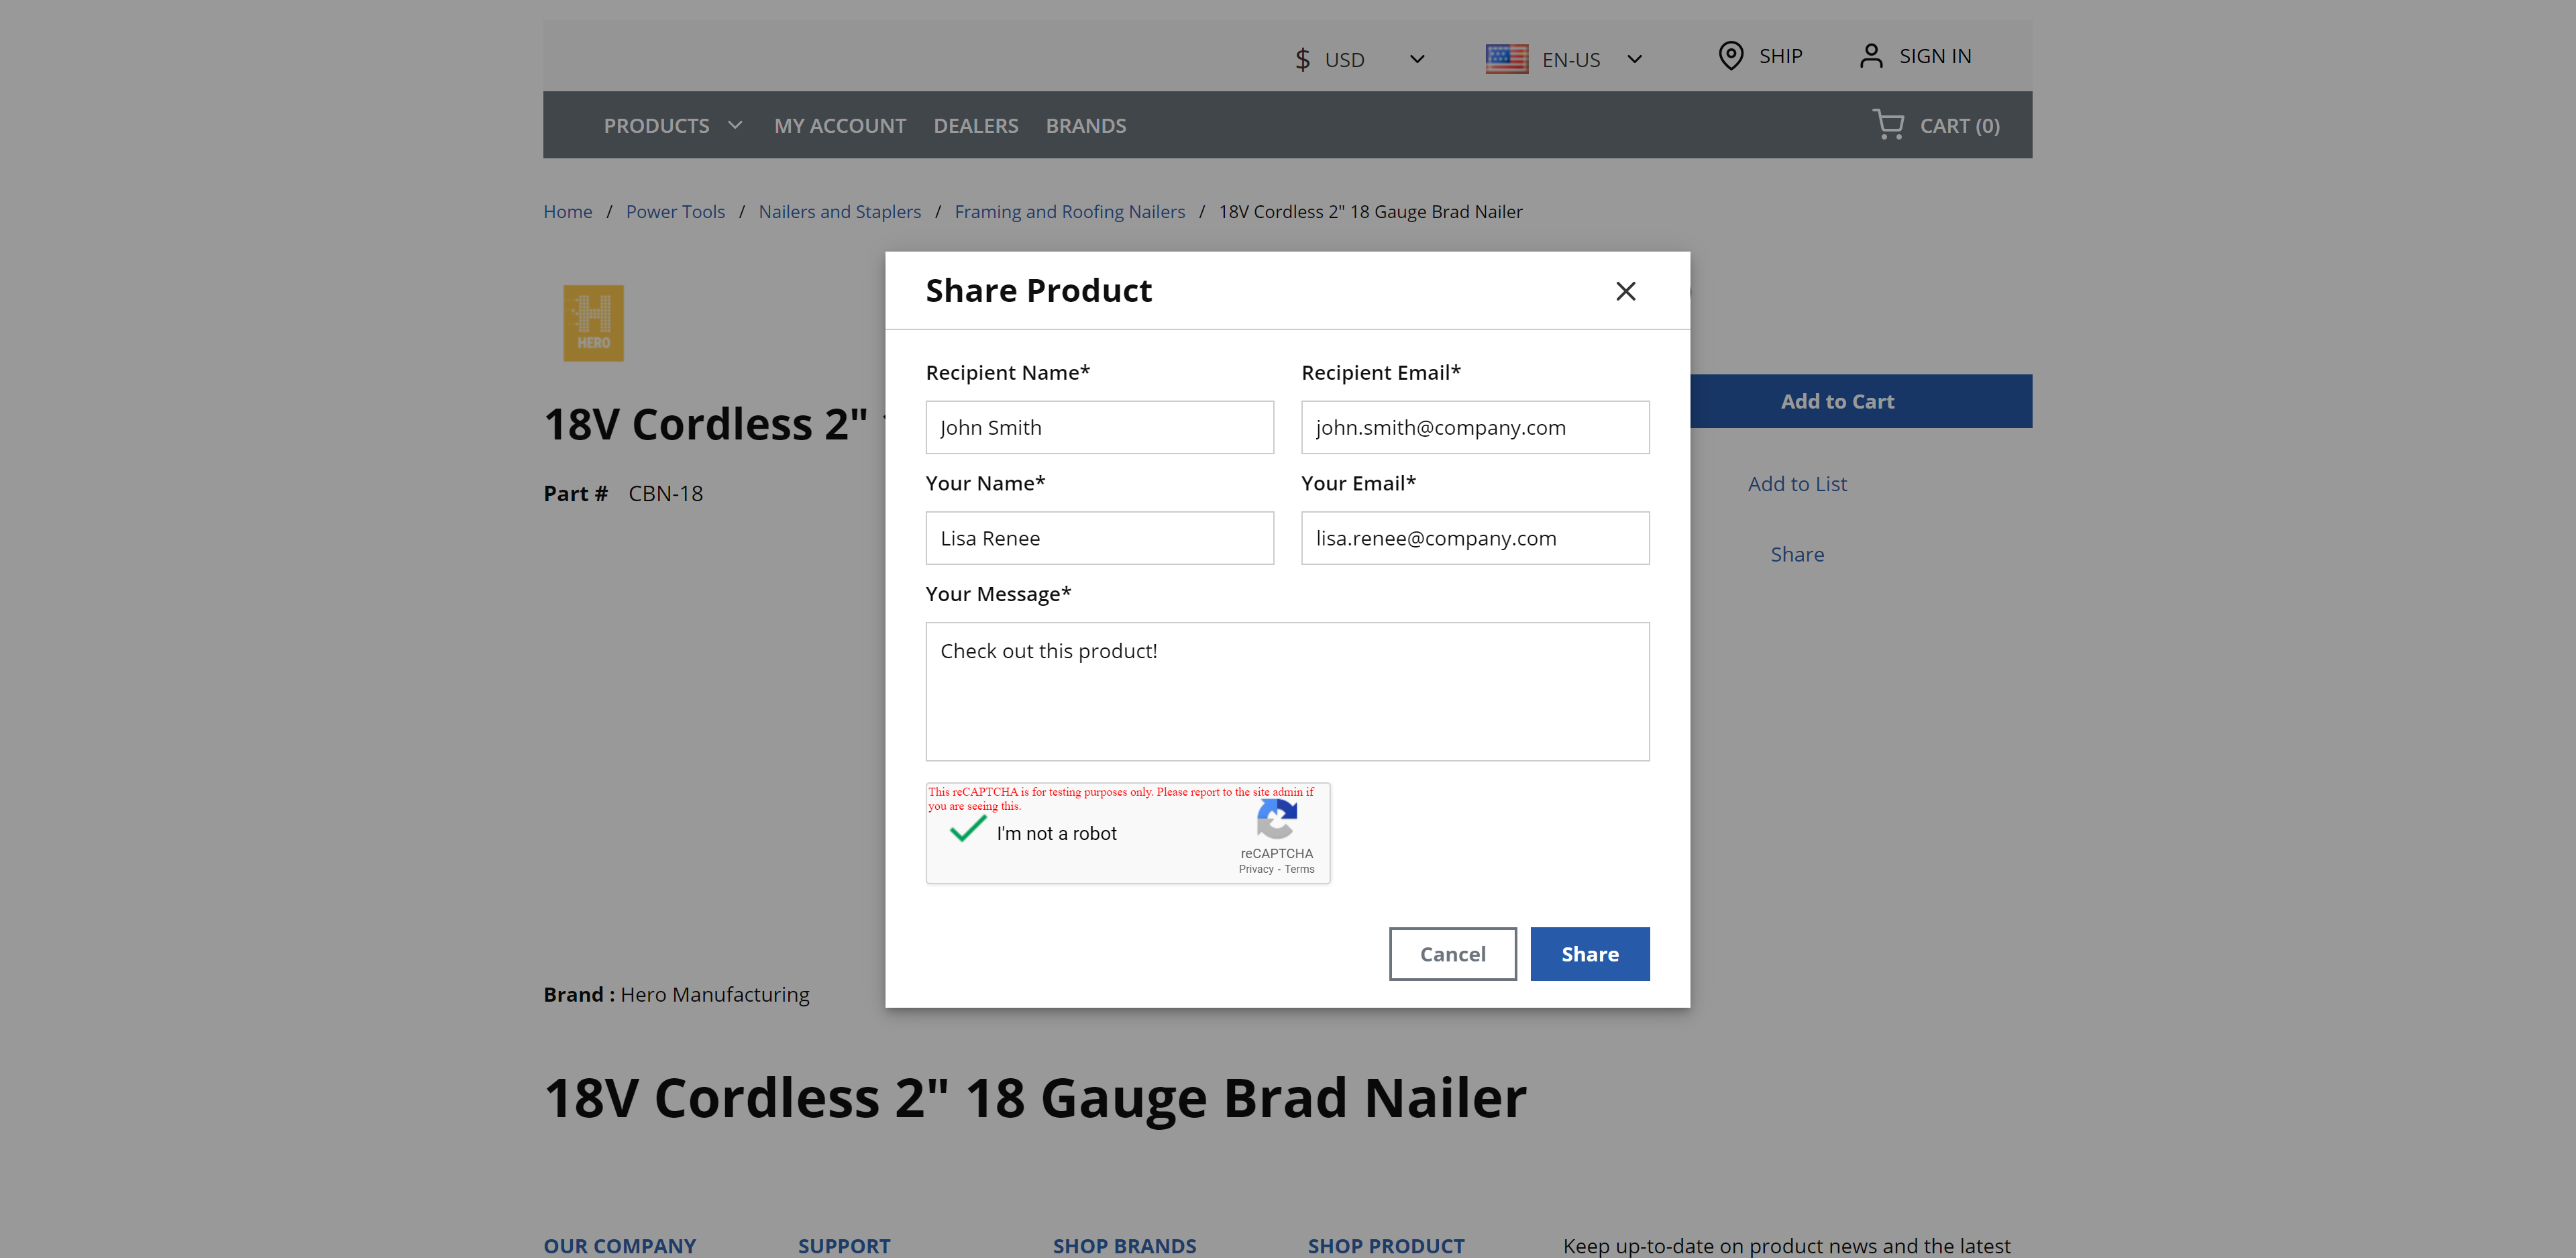
Task: Click the ship location pin icon
Action: tap(1731, 56)
